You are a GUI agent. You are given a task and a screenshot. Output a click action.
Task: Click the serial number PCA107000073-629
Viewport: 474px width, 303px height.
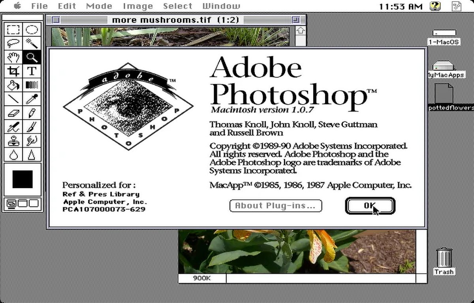[104, 209]
